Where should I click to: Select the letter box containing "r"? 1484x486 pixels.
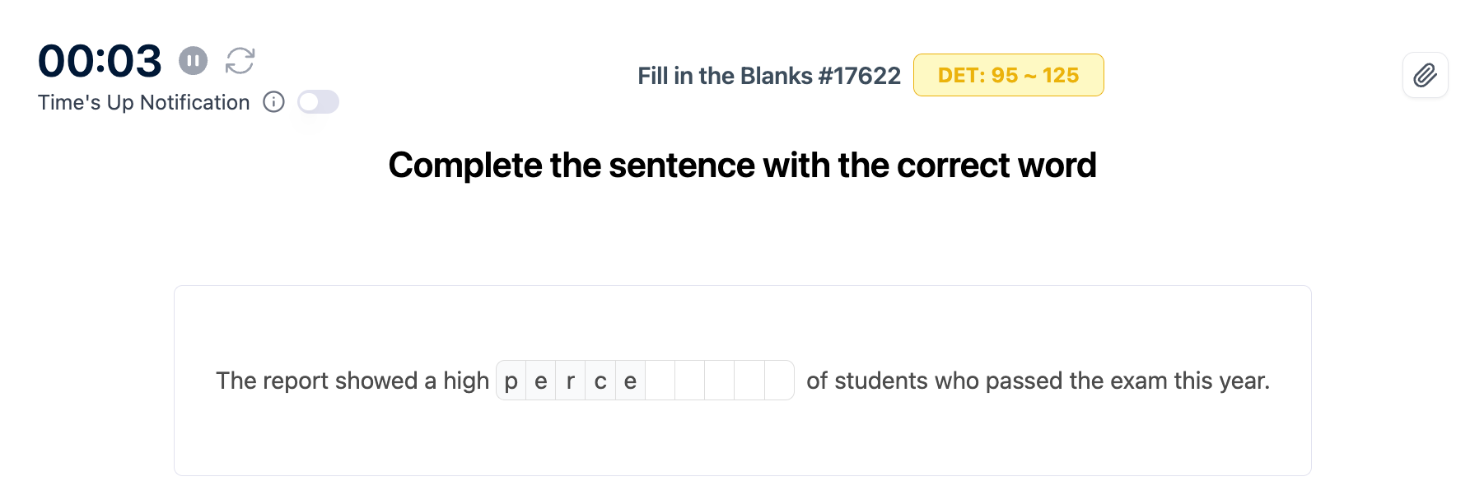pyautogui.click(x=571, y=381)
